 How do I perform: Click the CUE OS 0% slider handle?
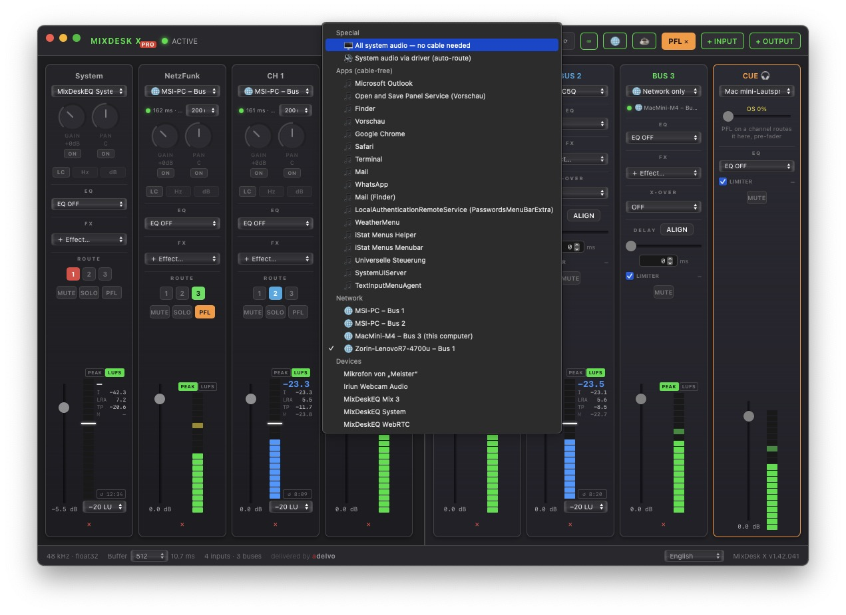point(728,116)
